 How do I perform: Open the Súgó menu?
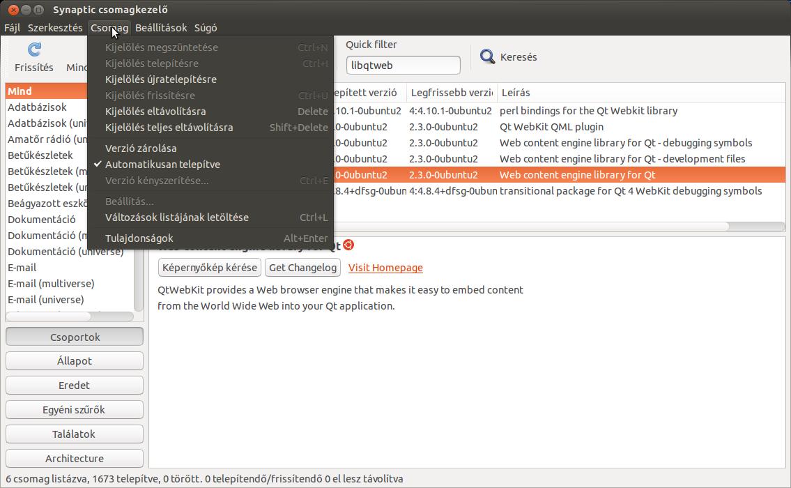pos(206,28)
